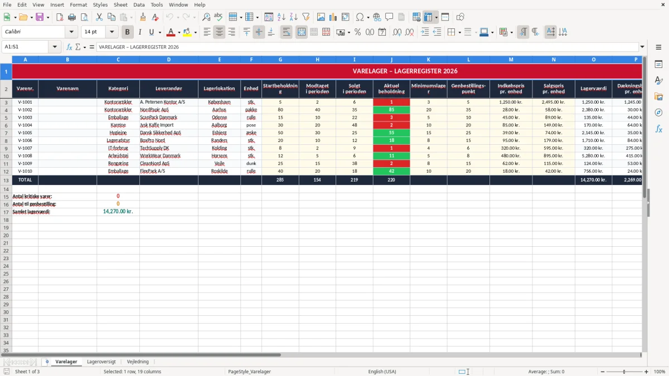The image size is (669, 376).
Task: Open the font size dropdown
Action: point(111,32)
